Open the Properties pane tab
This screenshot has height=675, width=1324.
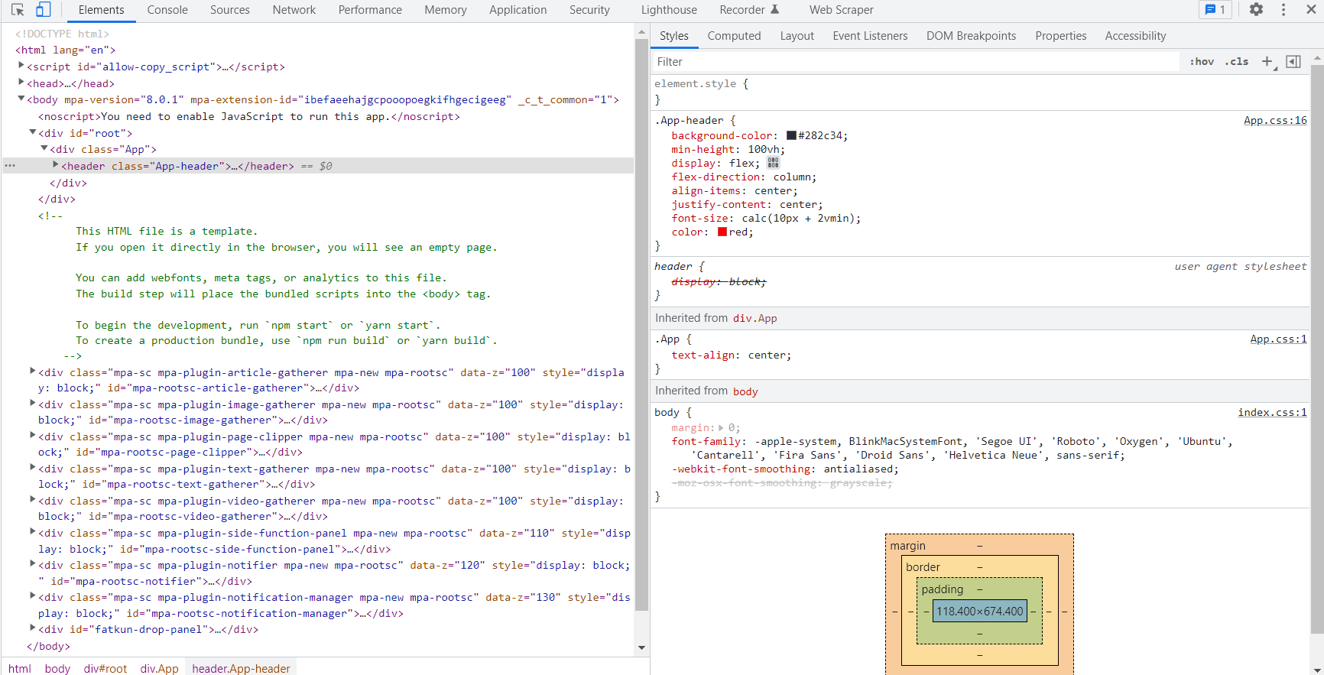click(x=1060, y=36)
